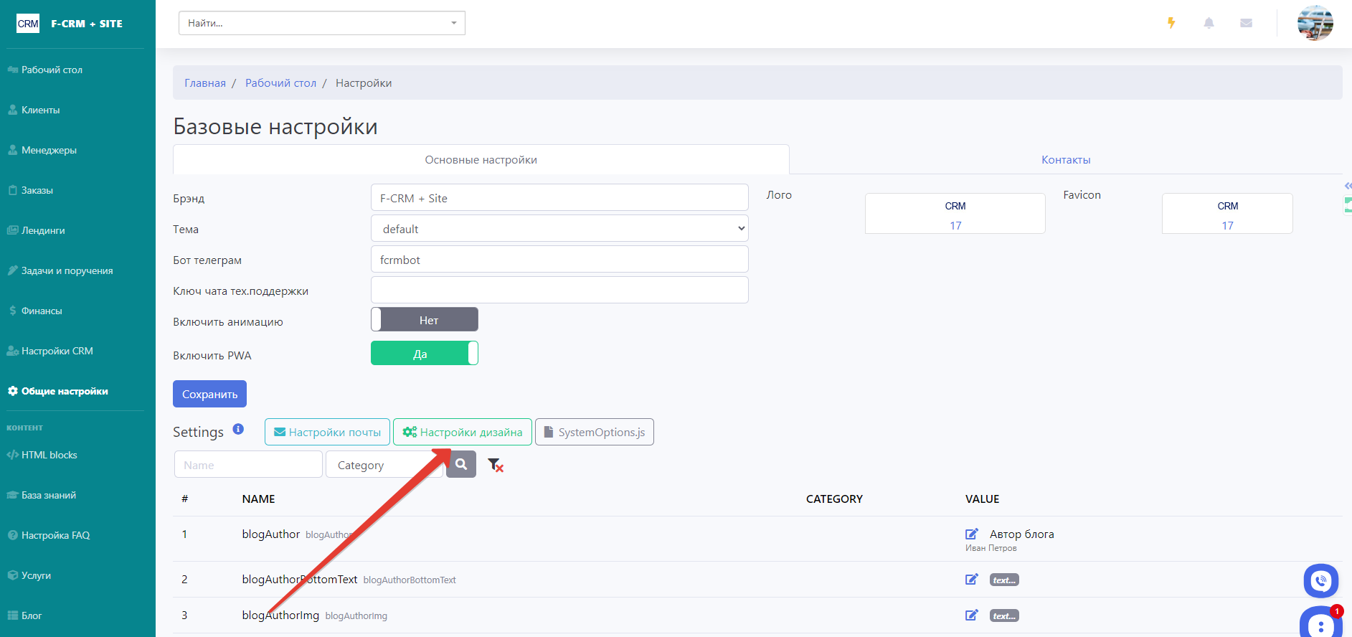1352x637 pixels.
Task: Click the Бот телеграм input field
Action: click(559, 260)
